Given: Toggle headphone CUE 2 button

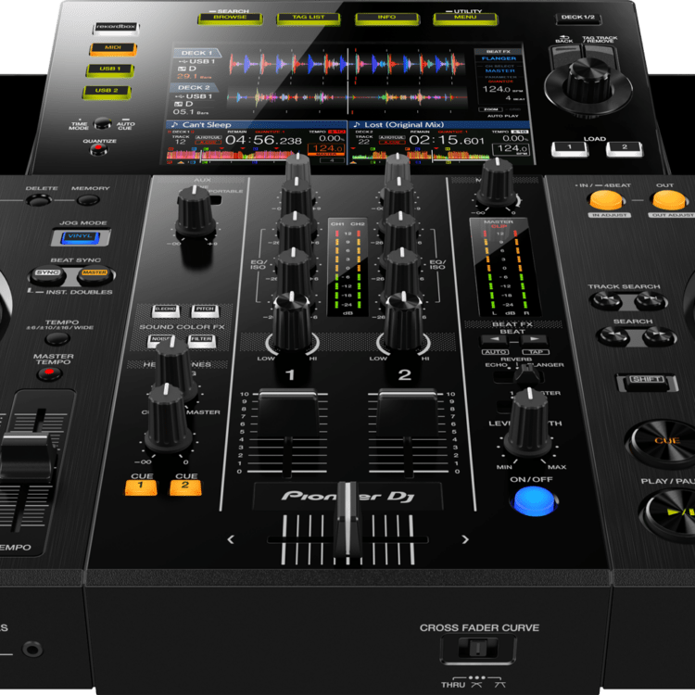Looking at the screenshot, I should tap(185, 487).
